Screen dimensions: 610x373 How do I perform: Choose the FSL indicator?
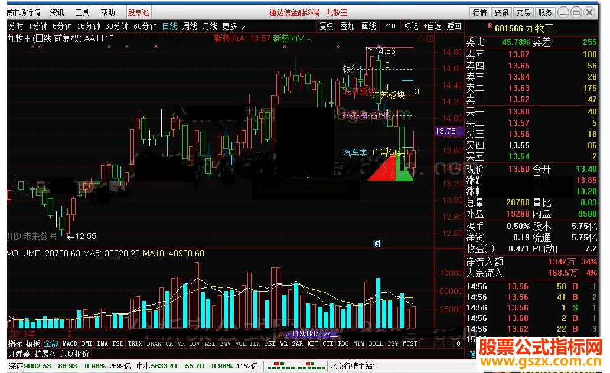pos(118,343)
